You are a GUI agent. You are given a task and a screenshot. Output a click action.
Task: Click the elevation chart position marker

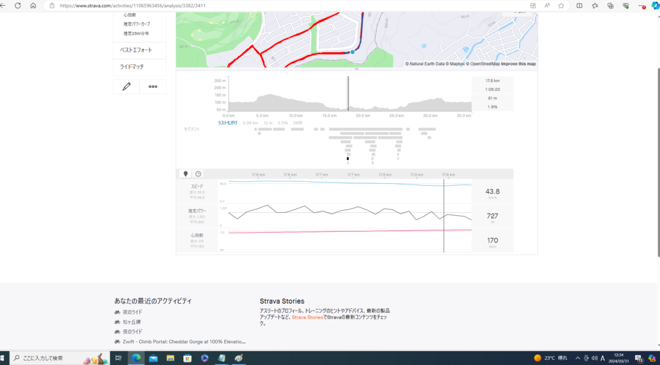pos(348,94)
